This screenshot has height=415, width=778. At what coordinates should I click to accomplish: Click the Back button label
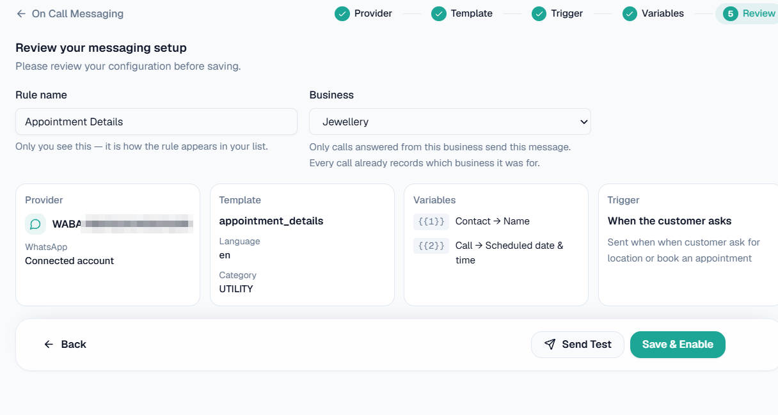pos(74,345)
